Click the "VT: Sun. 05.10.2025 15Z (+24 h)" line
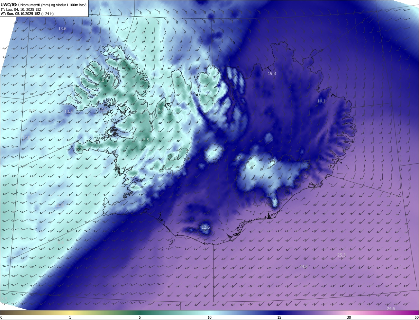This screenshot has width=419, height=320. [27, 14]
